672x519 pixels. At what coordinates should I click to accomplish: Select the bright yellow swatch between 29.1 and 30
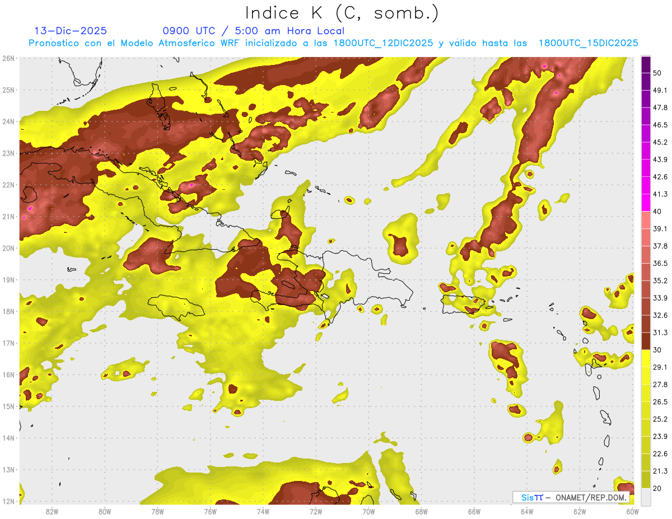(646, 358)
